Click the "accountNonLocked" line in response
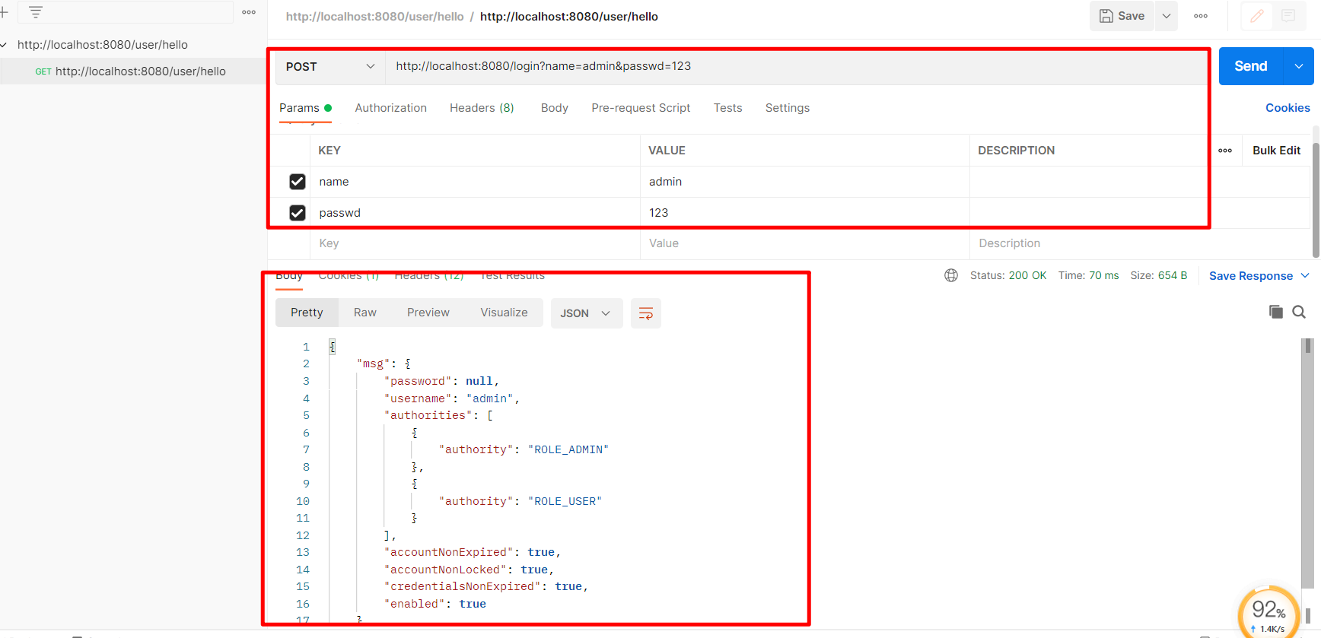This screenshot has width=1321, height=638. (x=469, y=570)
